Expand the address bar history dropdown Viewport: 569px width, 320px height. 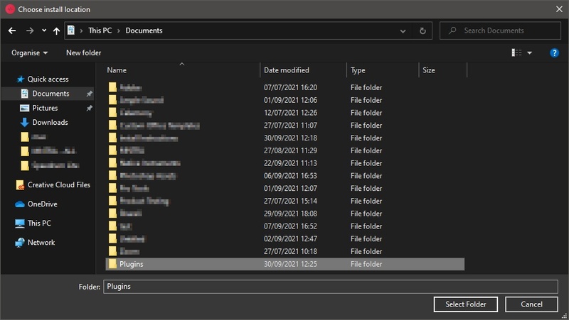403,31
